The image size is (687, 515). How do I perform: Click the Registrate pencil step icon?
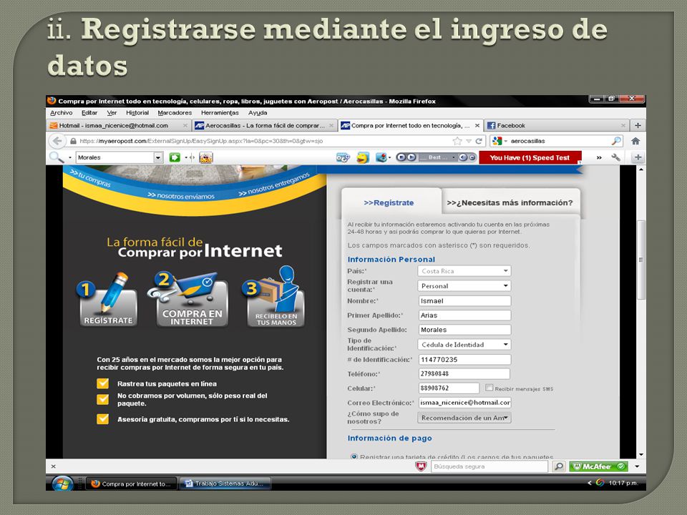(108, 300)
